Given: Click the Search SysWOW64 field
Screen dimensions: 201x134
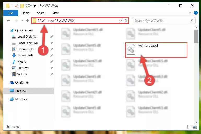Looking at the screenshot, I should (164, 21).
